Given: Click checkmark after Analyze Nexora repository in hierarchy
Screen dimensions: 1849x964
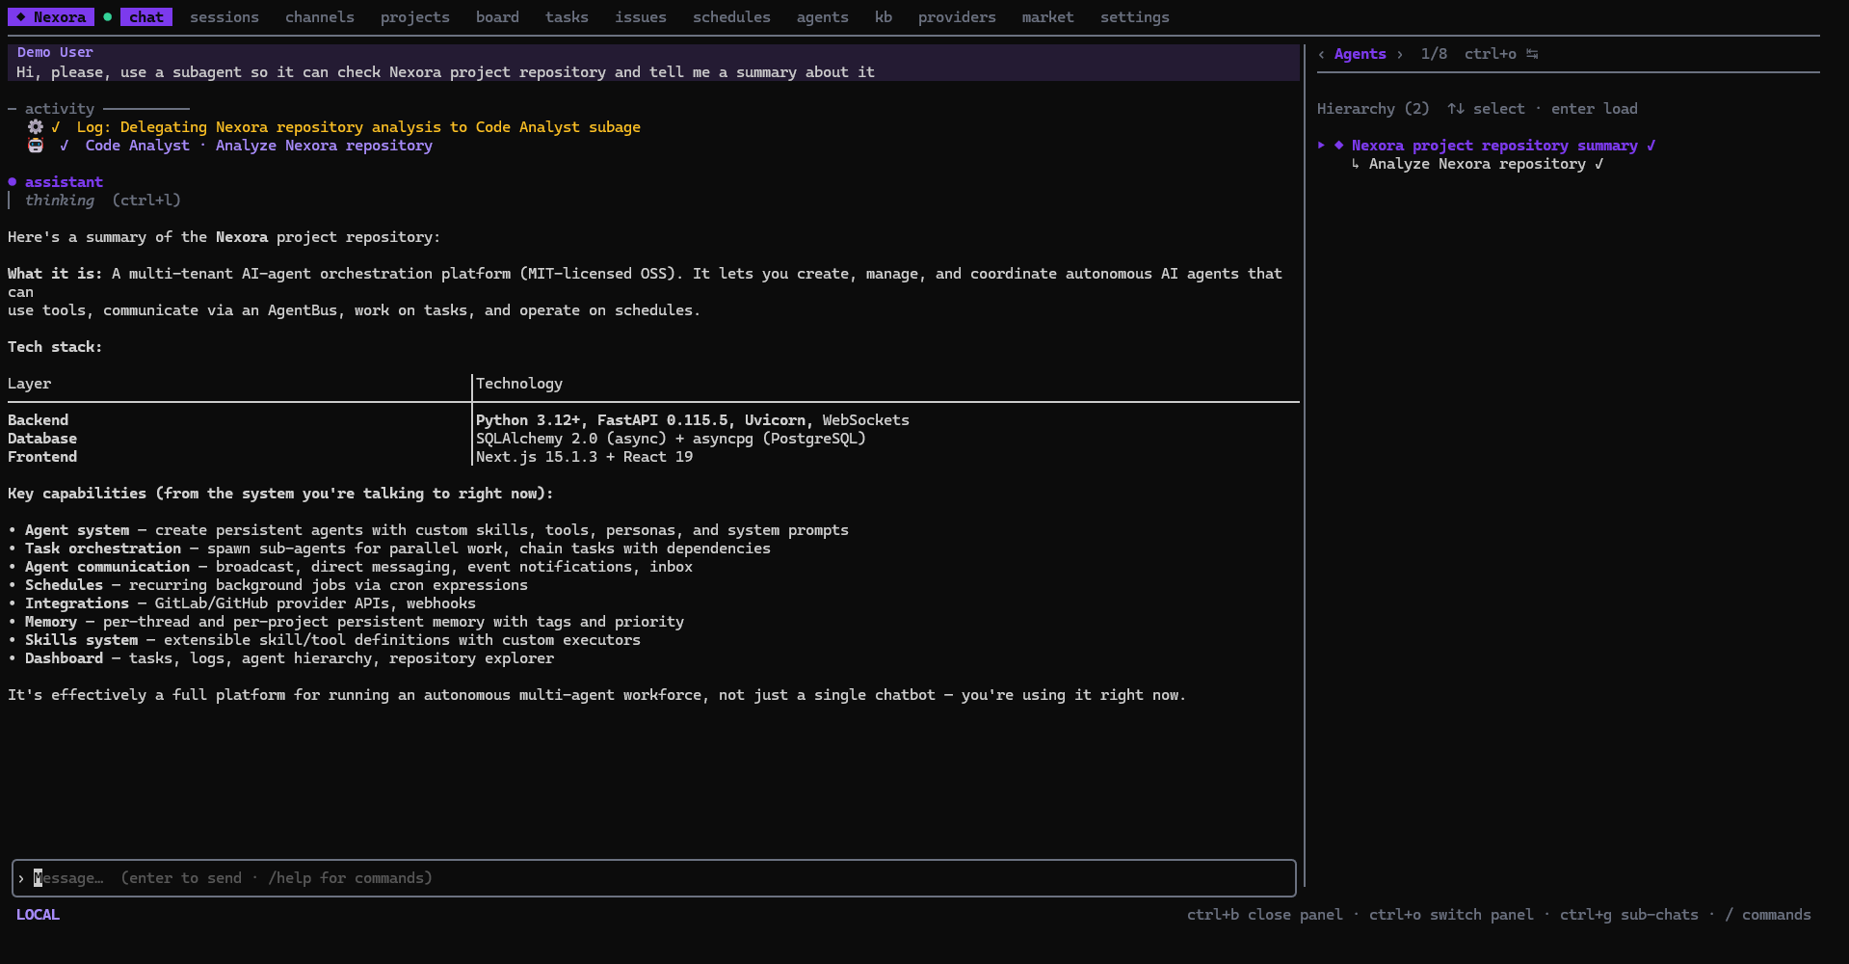Looking at the screenshot, I should tap(1598, 164).
